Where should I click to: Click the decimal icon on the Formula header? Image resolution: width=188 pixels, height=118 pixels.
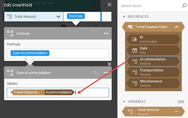coord(10,33)
